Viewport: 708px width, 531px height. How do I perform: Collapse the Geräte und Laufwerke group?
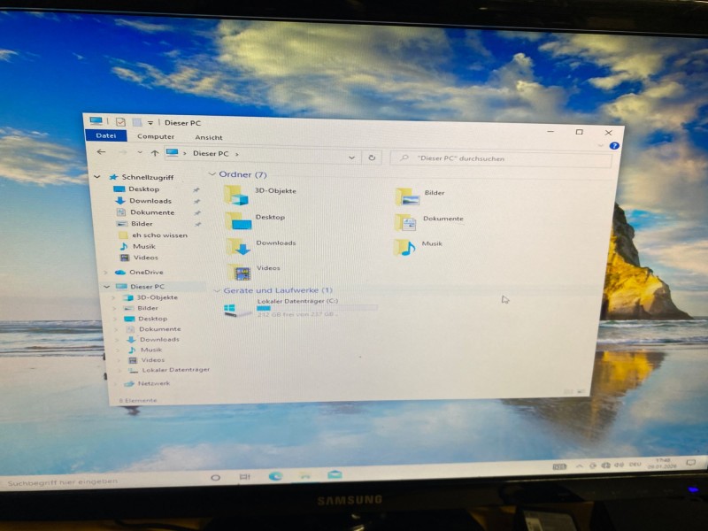pos(216,290)
